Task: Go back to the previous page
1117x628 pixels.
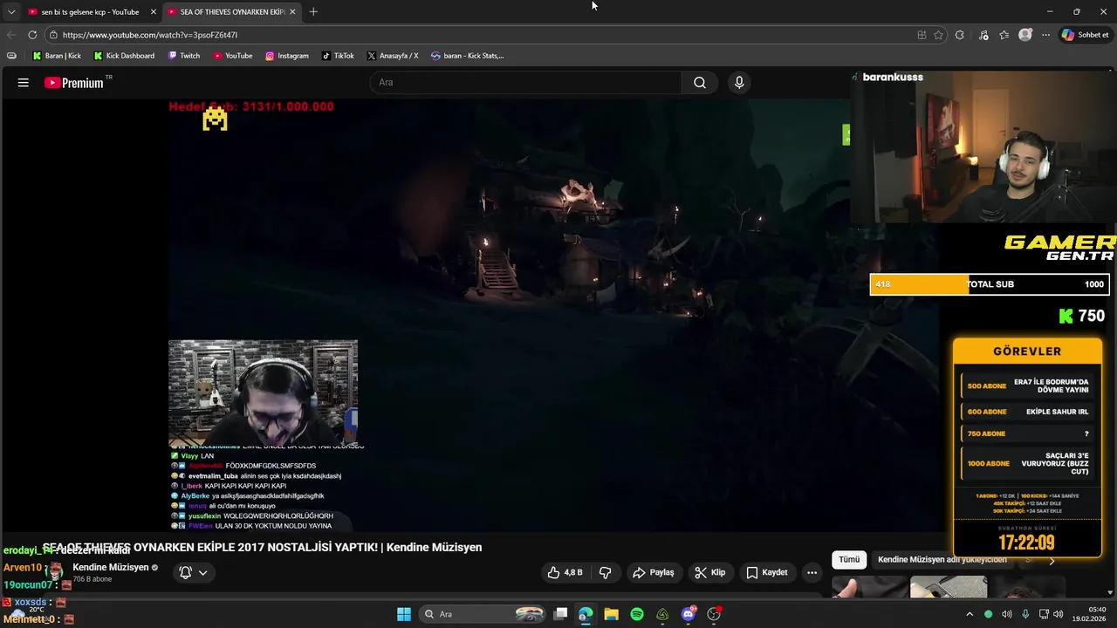Action: (x=11, y=35)
